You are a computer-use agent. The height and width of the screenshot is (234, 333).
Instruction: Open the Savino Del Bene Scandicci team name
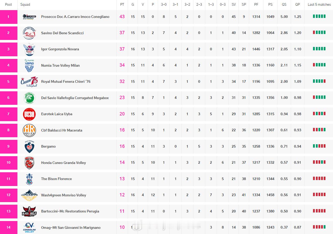point(62,33)
